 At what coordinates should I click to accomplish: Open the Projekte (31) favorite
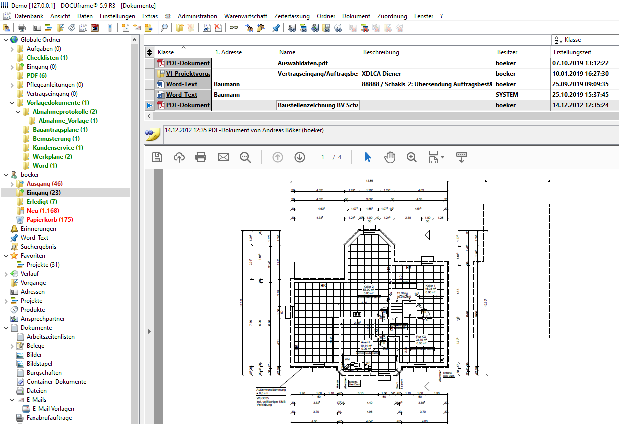(43, 265)
